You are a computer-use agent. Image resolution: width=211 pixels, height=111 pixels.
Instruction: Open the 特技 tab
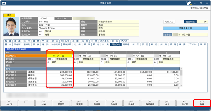[27, 41]
